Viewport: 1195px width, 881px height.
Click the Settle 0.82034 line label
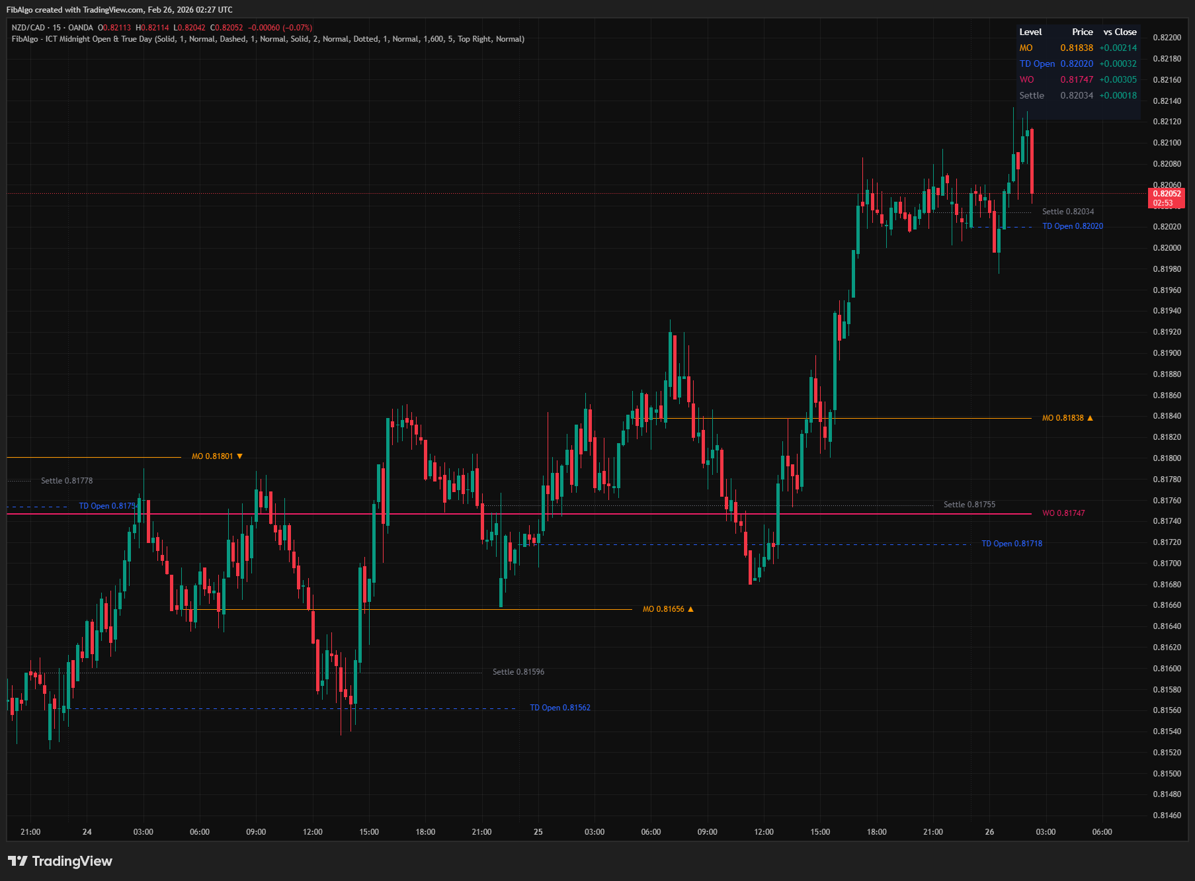point(1067,212)
